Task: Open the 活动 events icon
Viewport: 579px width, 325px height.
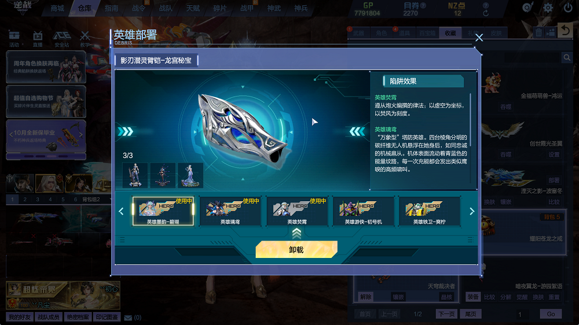Action: pyautogui.click(x=14, y=39)
